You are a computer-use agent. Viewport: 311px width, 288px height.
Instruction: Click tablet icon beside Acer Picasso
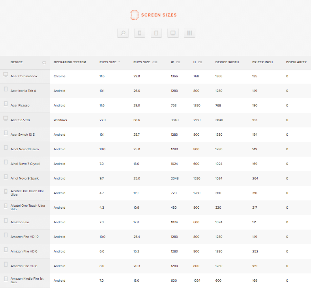coord(6,104)
